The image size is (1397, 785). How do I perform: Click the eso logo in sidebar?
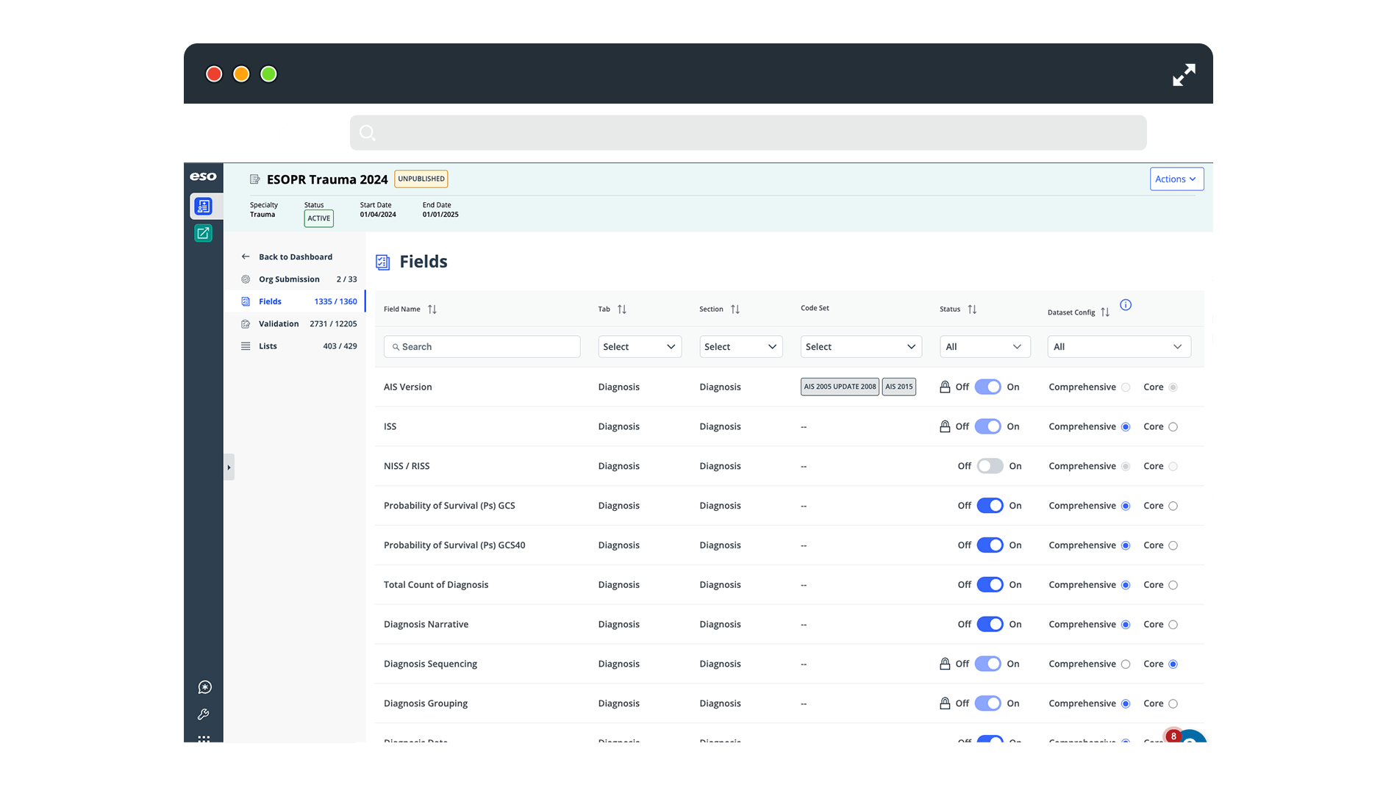coord(203,176)
